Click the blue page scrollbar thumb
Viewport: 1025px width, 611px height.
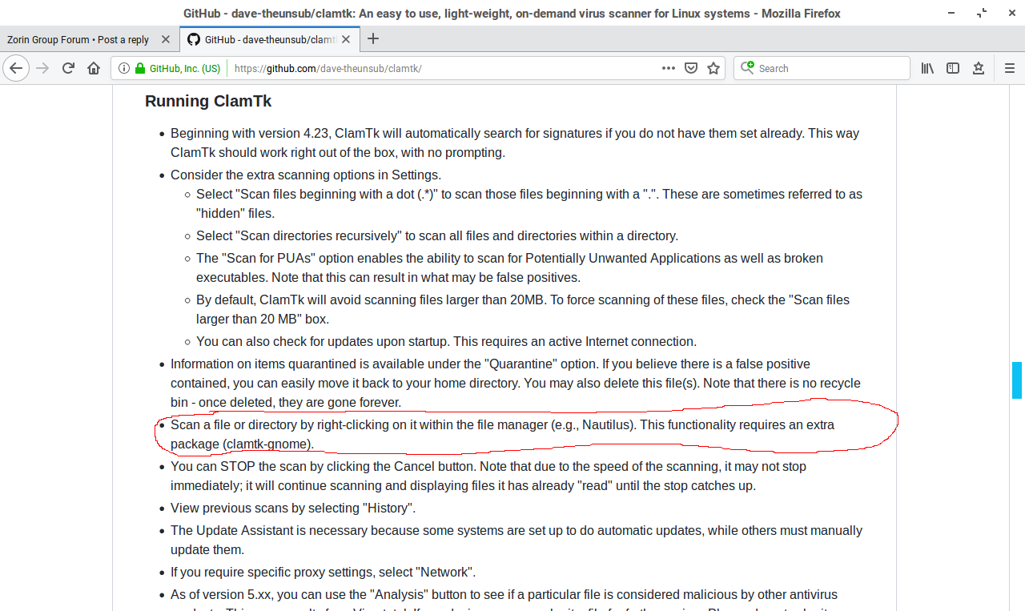click(1017, 380)
